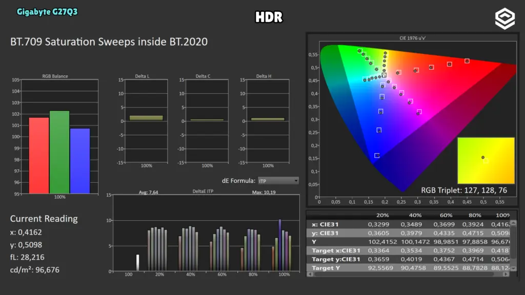Viewport: 525px width, 295px height.
Task: Click the layered hexagon logo icon
Action: click(504, 18)
